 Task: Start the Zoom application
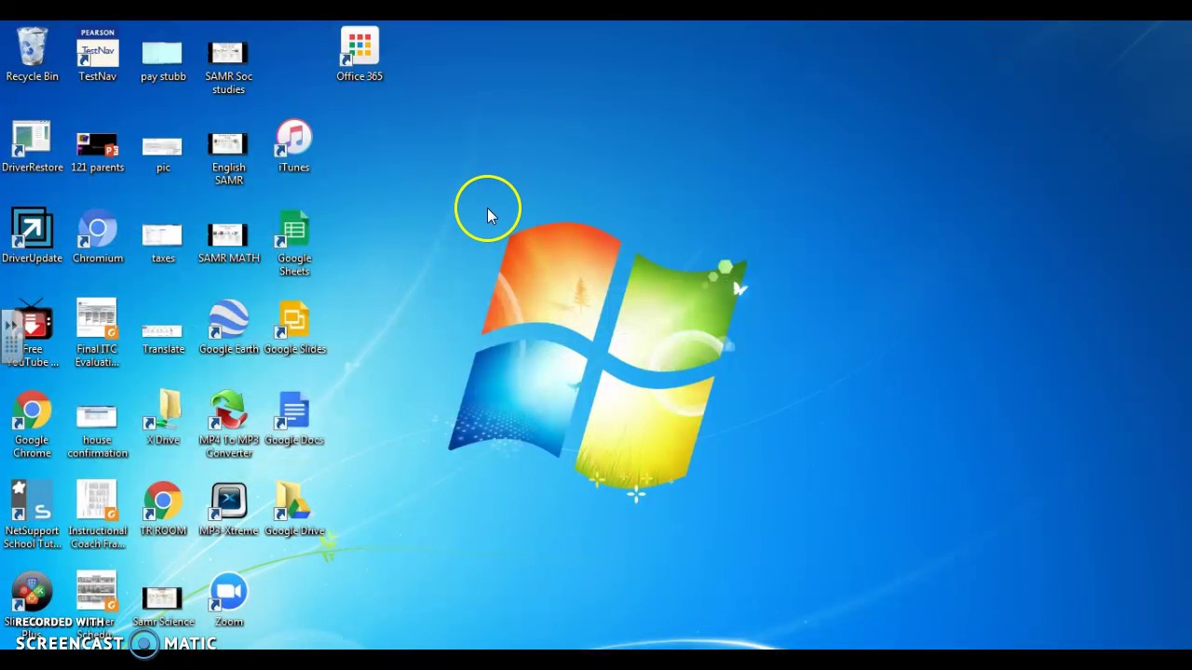228,594
